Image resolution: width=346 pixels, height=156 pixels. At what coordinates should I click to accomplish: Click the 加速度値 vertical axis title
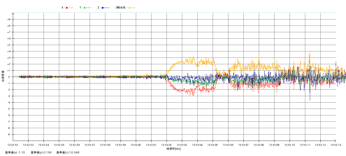pos(3,76)
